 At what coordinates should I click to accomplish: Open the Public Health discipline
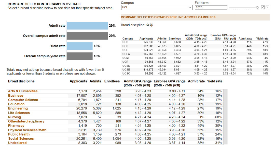19,134
